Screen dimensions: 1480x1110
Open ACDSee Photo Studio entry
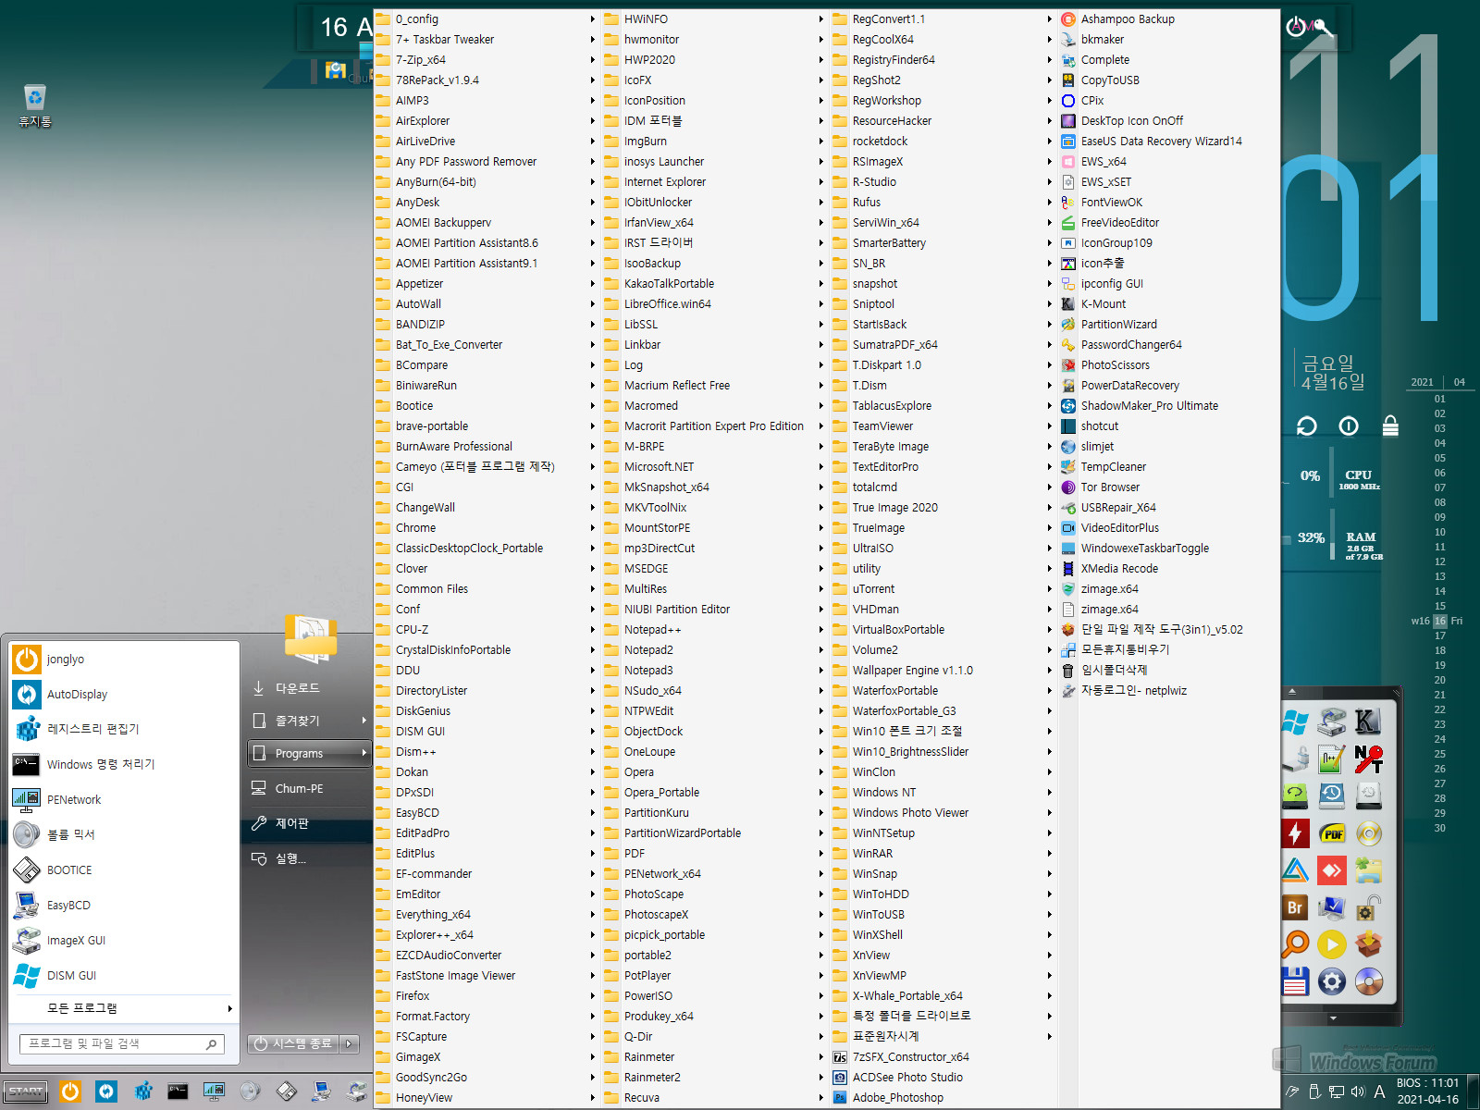(943, 1078)
